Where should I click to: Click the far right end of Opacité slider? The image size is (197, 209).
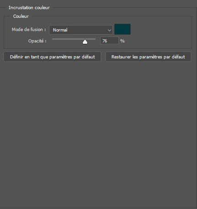(x=95, y=39)
